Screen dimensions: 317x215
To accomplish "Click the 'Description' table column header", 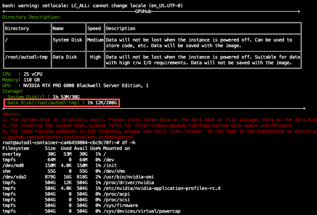I will pos(120,29).
